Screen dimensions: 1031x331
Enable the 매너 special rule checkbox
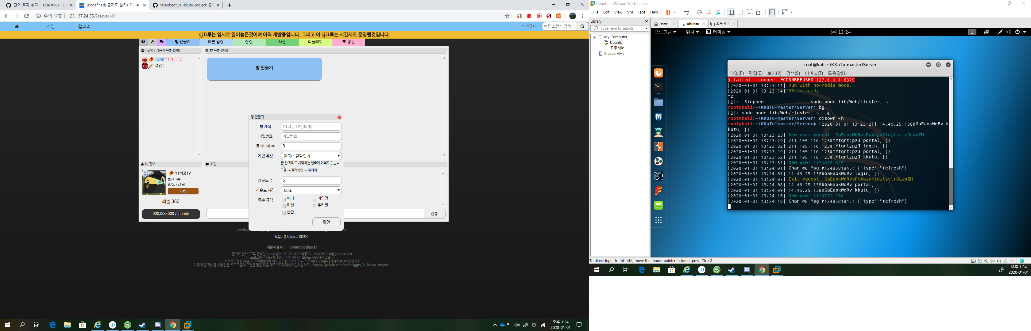284,199
